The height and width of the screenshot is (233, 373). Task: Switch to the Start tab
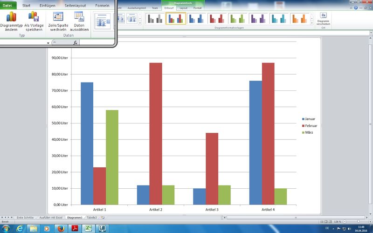tap(26, 6)
